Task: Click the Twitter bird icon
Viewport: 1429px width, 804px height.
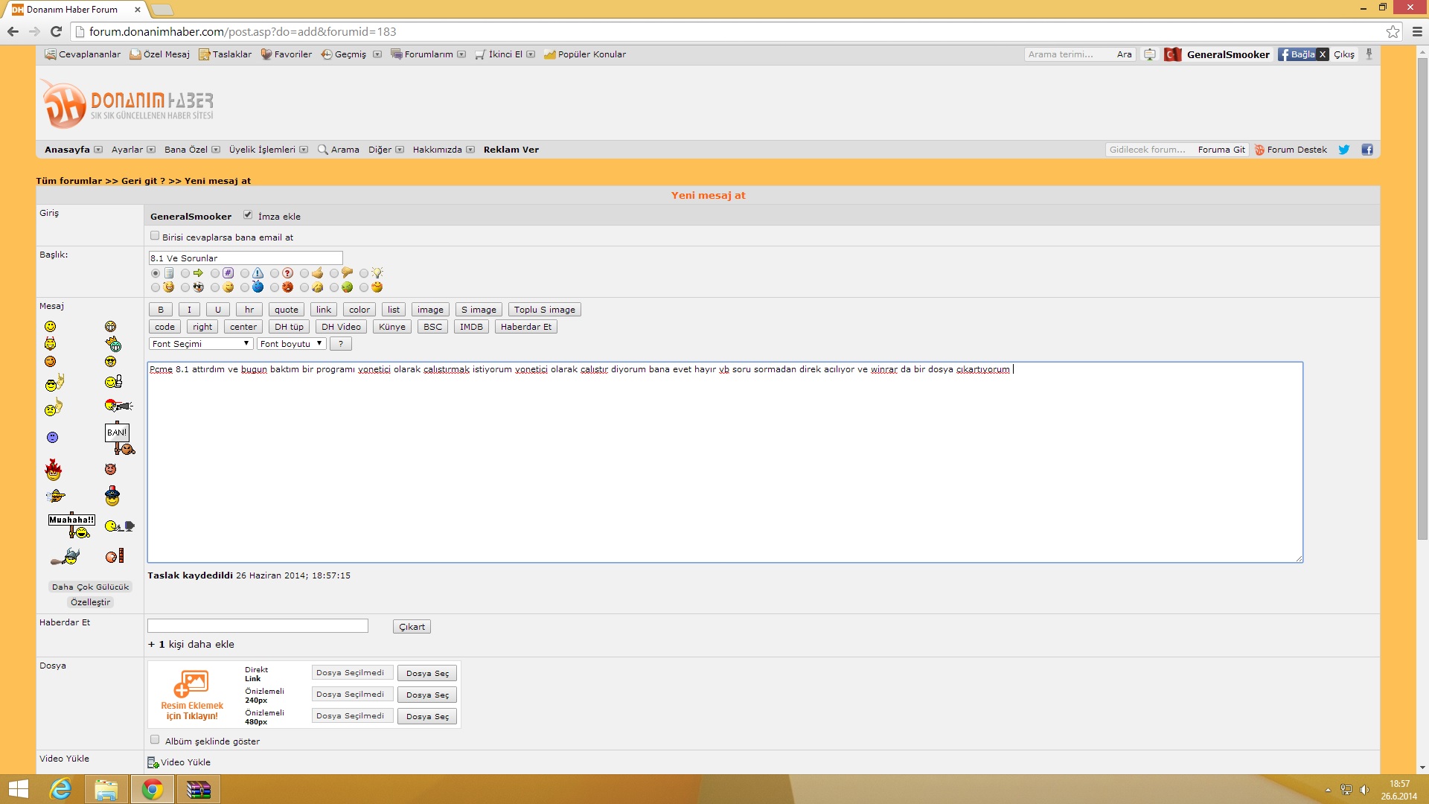Action: pyautogui.click(x=1343, y=150)
